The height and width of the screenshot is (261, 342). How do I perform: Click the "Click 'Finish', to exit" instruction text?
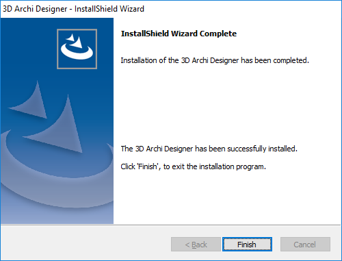[194, 166]
